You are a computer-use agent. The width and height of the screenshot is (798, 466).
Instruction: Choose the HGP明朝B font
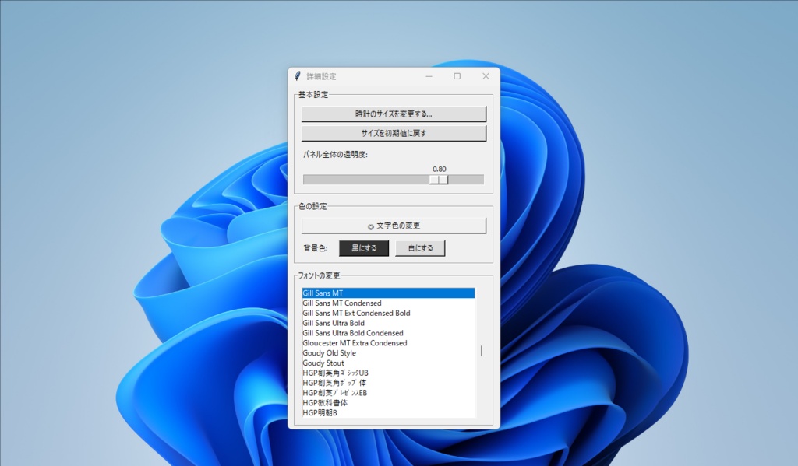[x=388, y=413]
